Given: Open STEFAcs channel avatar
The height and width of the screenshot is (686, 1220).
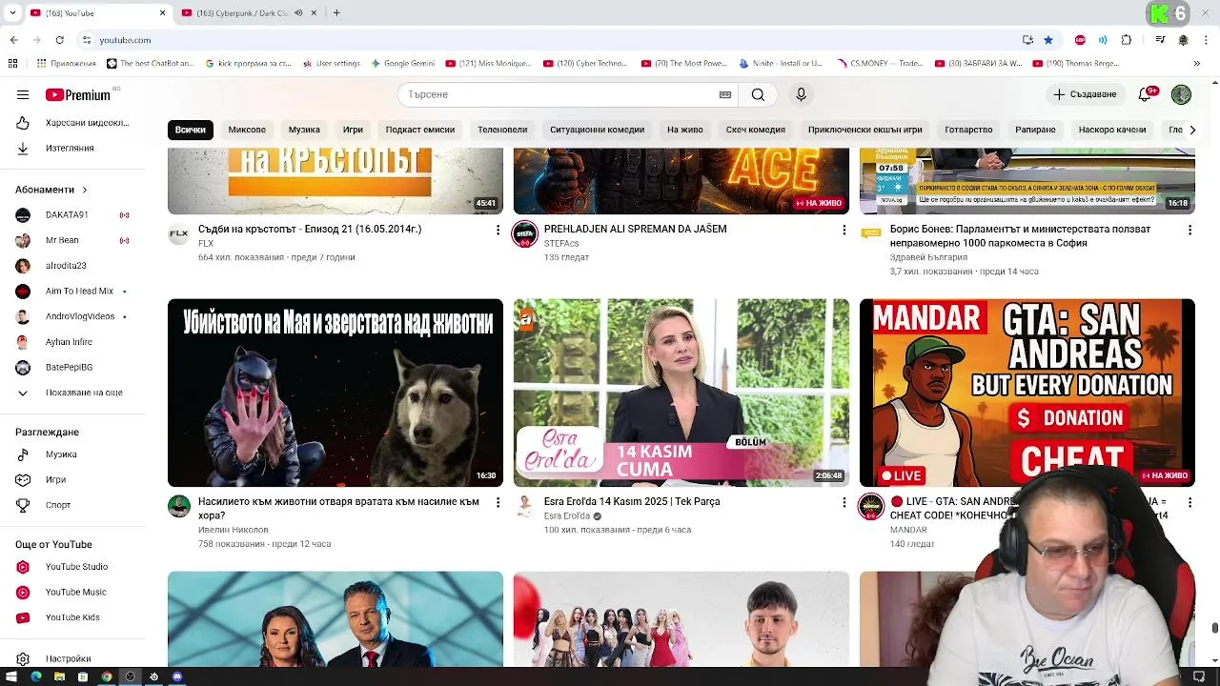Looking at the screenshot, I should point(525,233).
